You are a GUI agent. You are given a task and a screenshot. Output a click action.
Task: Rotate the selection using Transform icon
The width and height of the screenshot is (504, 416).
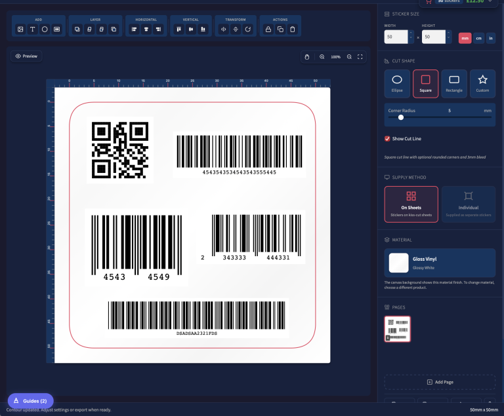pos(247,29)
